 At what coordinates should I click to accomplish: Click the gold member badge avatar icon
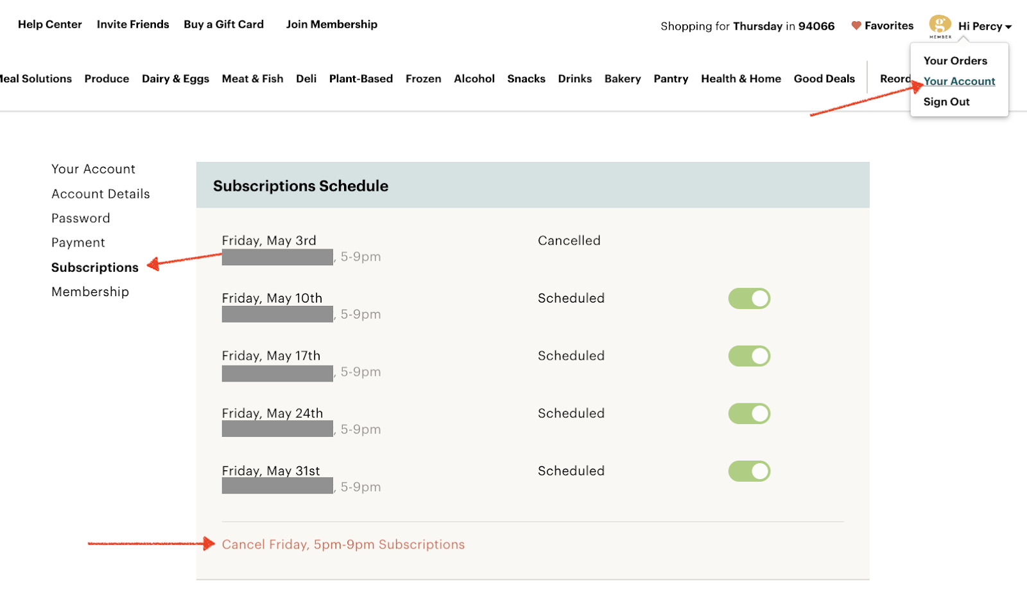click(940, 25)
